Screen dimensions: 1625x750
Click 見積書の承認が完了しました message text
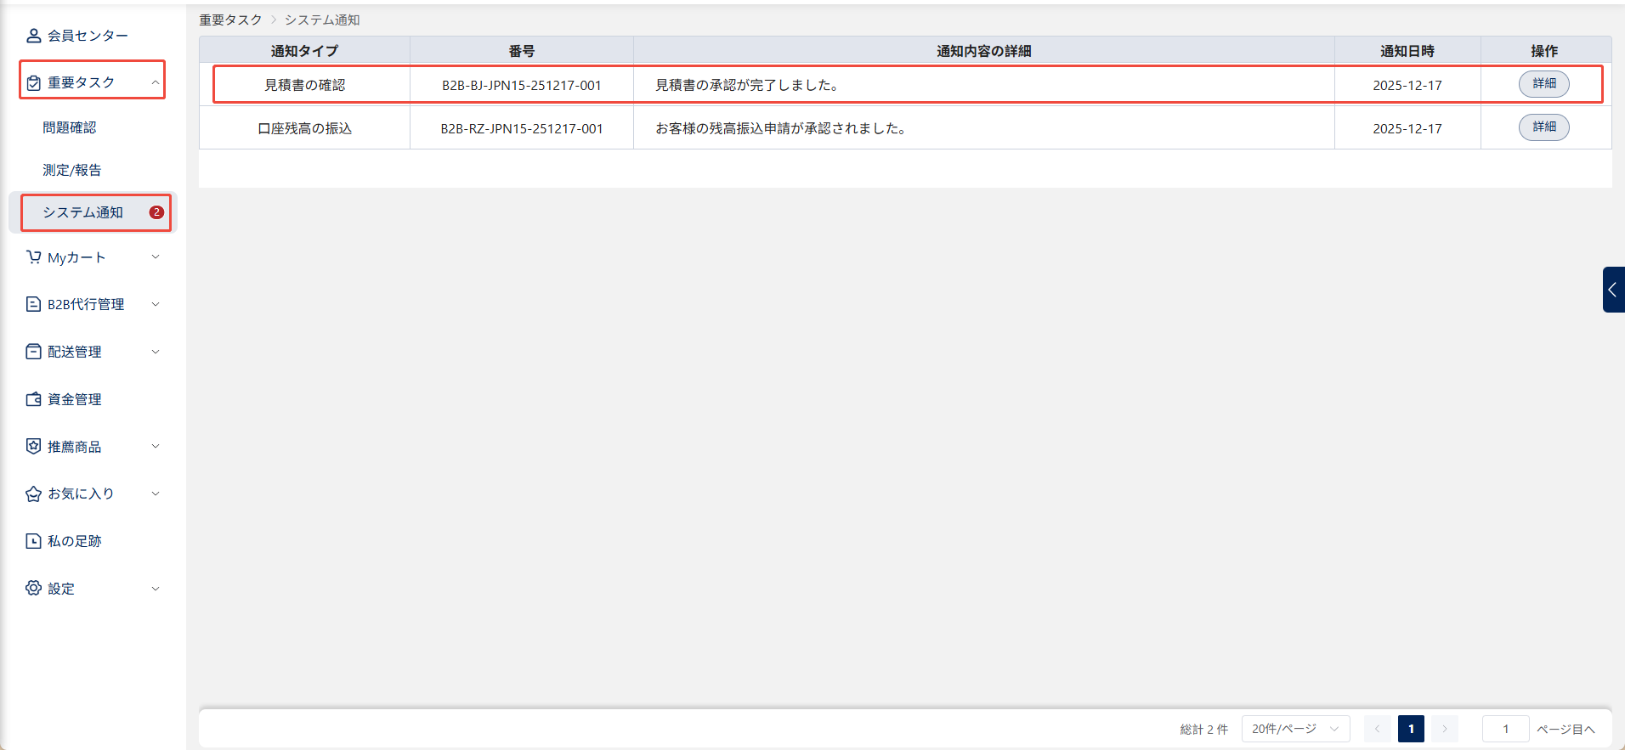point(747,85)
